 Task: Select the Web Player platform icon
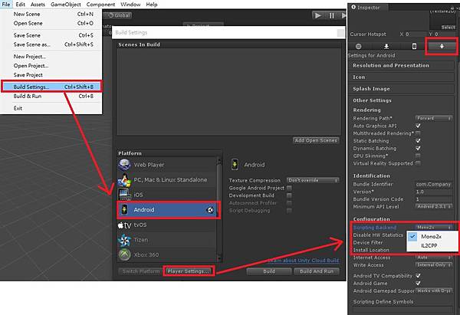(x=124, y=165)
